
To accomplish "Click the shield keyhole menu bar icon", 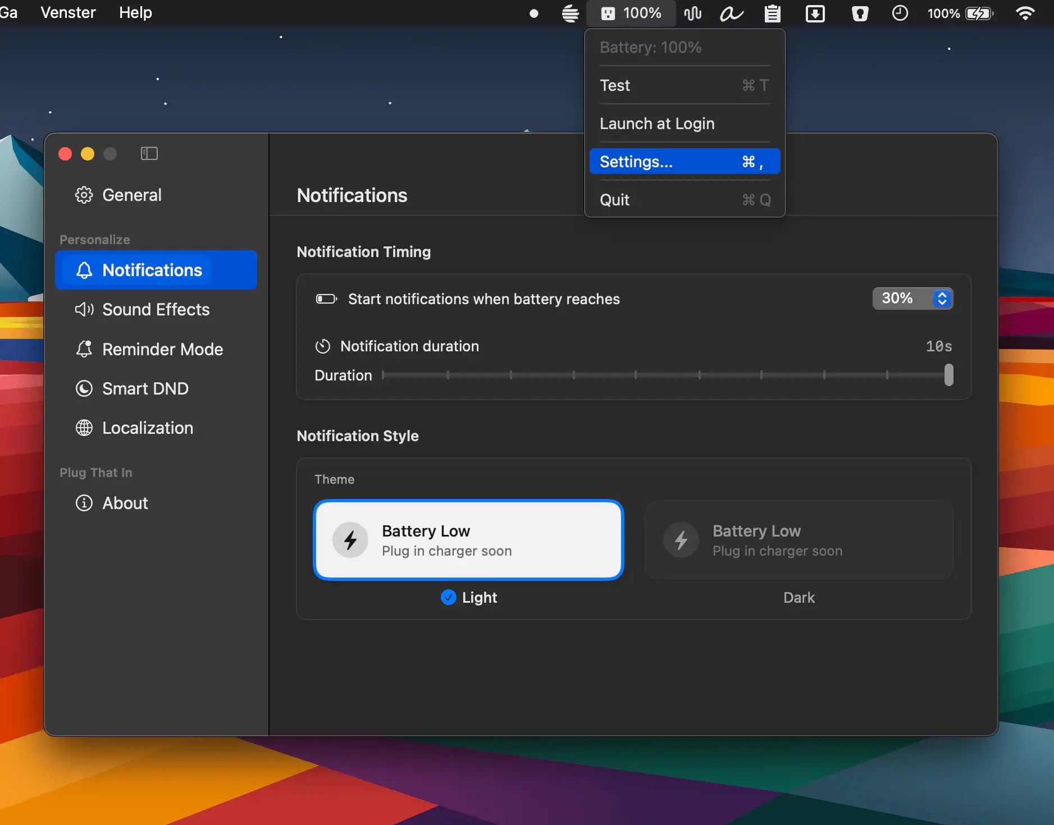I will [x=859, y=13].
